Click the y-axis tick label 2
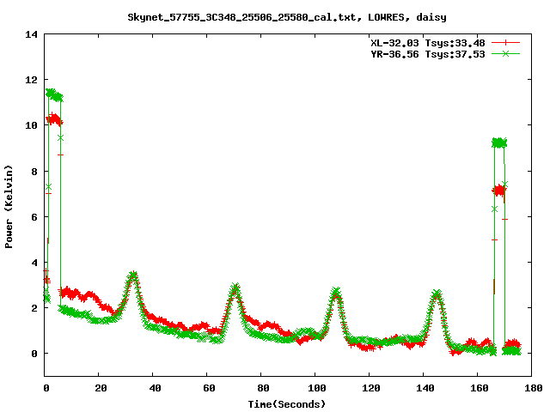Screen dimensions: 550x412 tap(34, 308)
